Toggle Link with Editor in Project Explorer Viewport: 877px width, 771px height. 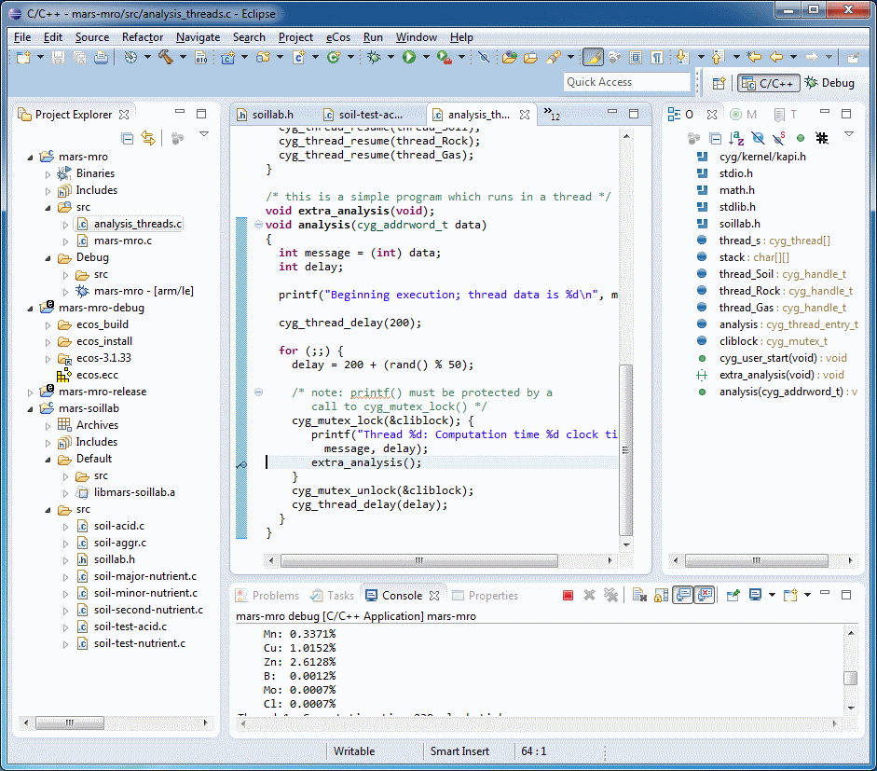click(148, 139)
